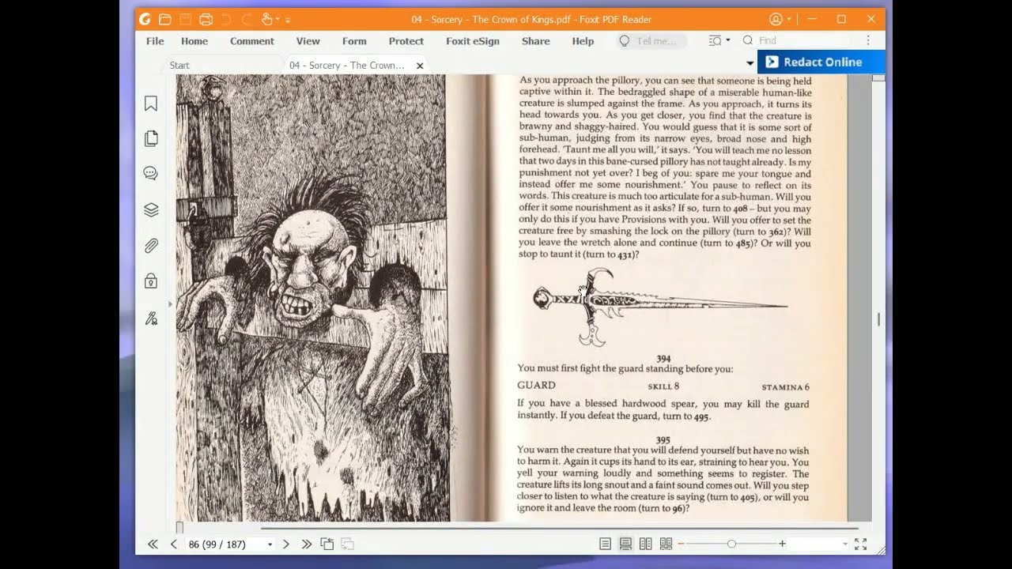This screenshot has width=1012, height=569.
Task: Open the Share ribbon tab
Action: pos(536,41)
